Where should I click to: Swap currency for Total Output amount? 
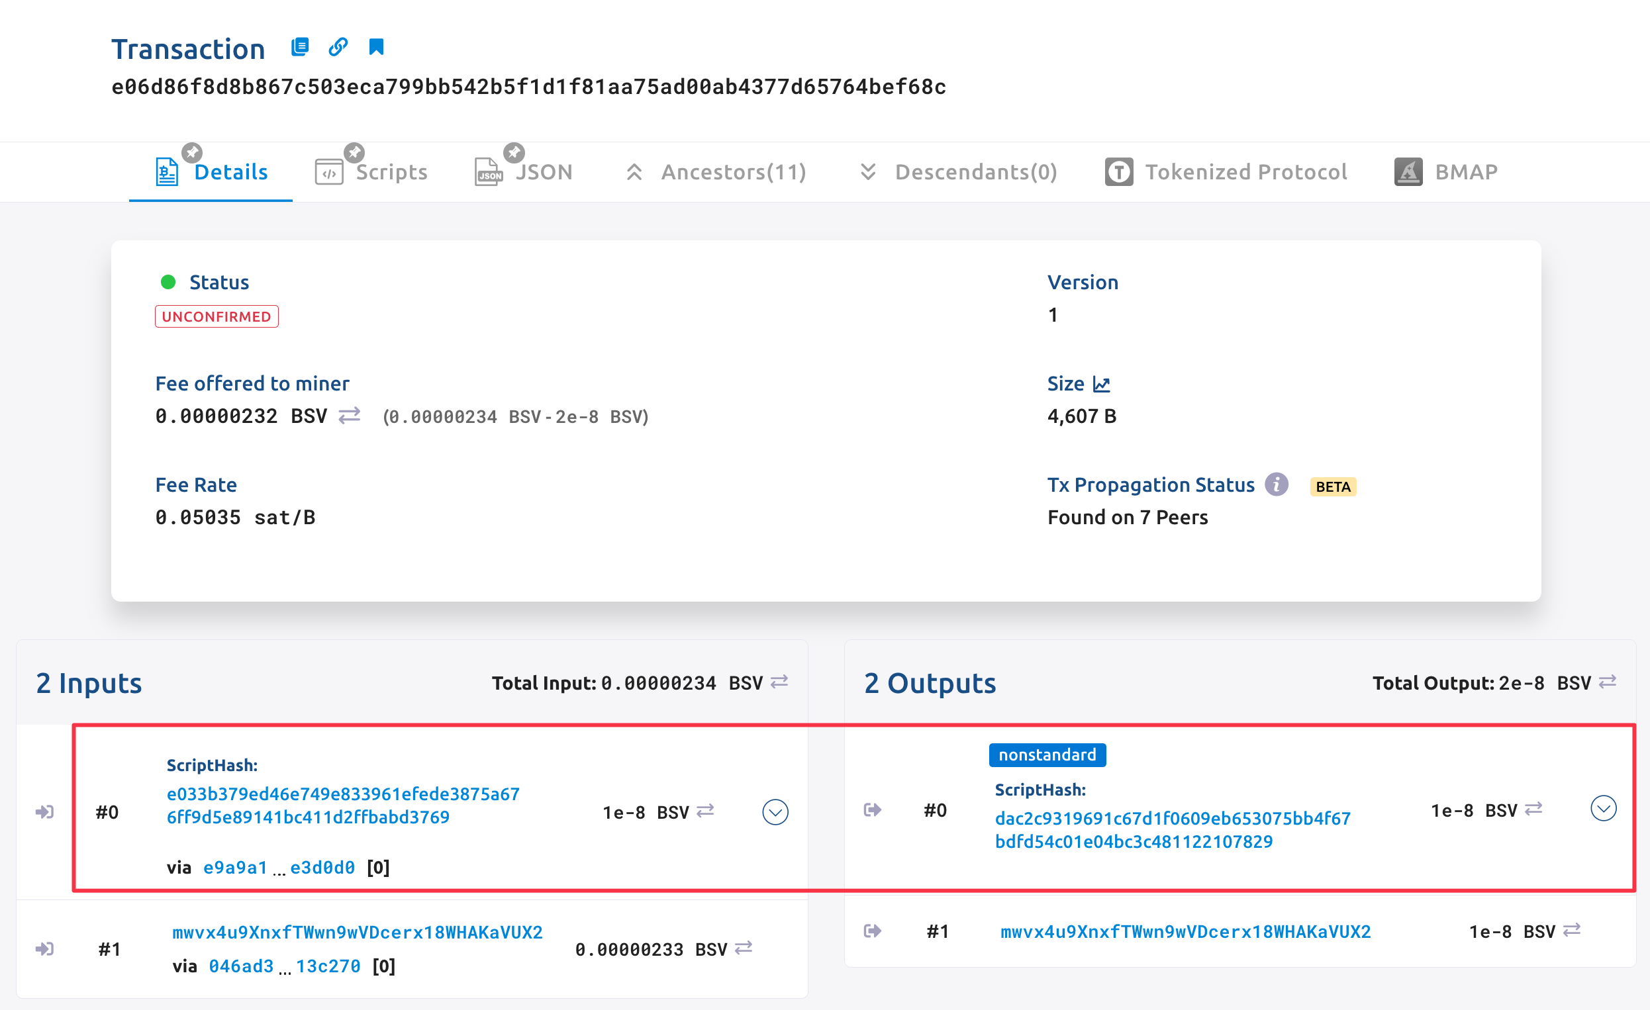1607,682
